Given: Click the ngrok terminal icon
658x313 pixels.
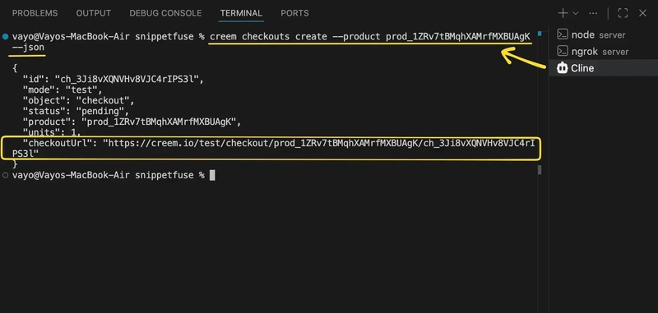Looking at the screenshot, I should [562, 51].
